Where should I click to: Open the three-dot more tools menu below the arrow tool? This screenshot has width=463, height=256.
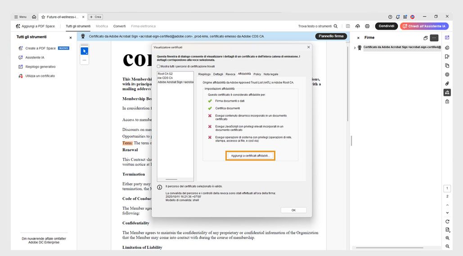coord(85,60)
